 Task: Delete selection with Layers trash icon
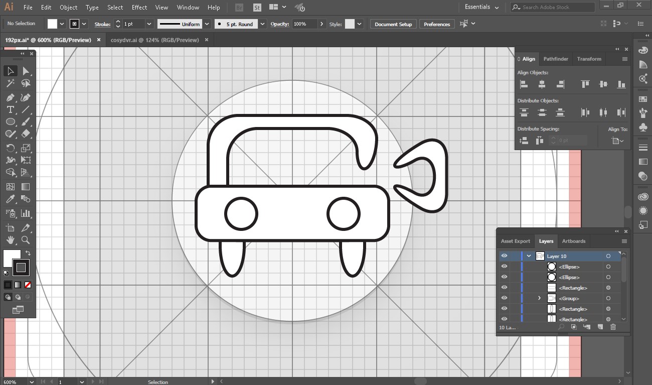pyautogui.click(x=613, y=327)
